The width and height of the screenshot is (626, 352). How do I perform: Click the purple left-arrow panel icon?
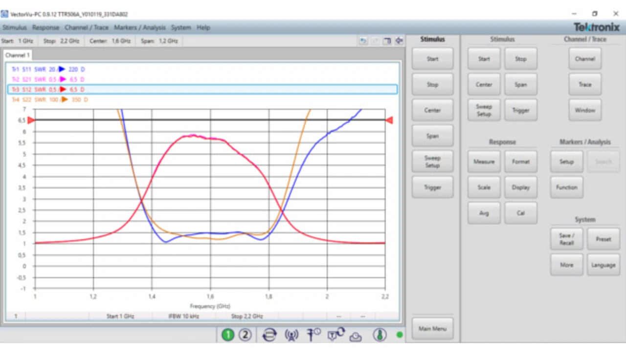click(x=399, y=41)
